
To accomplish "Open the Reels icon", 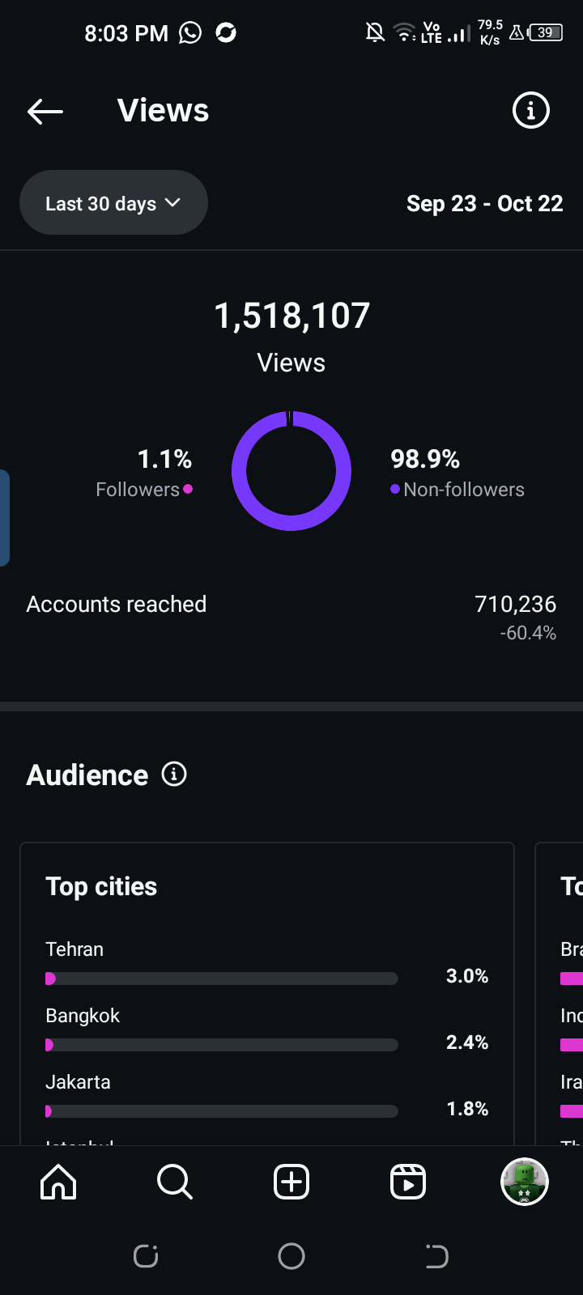I will [x=408, y=1182].
